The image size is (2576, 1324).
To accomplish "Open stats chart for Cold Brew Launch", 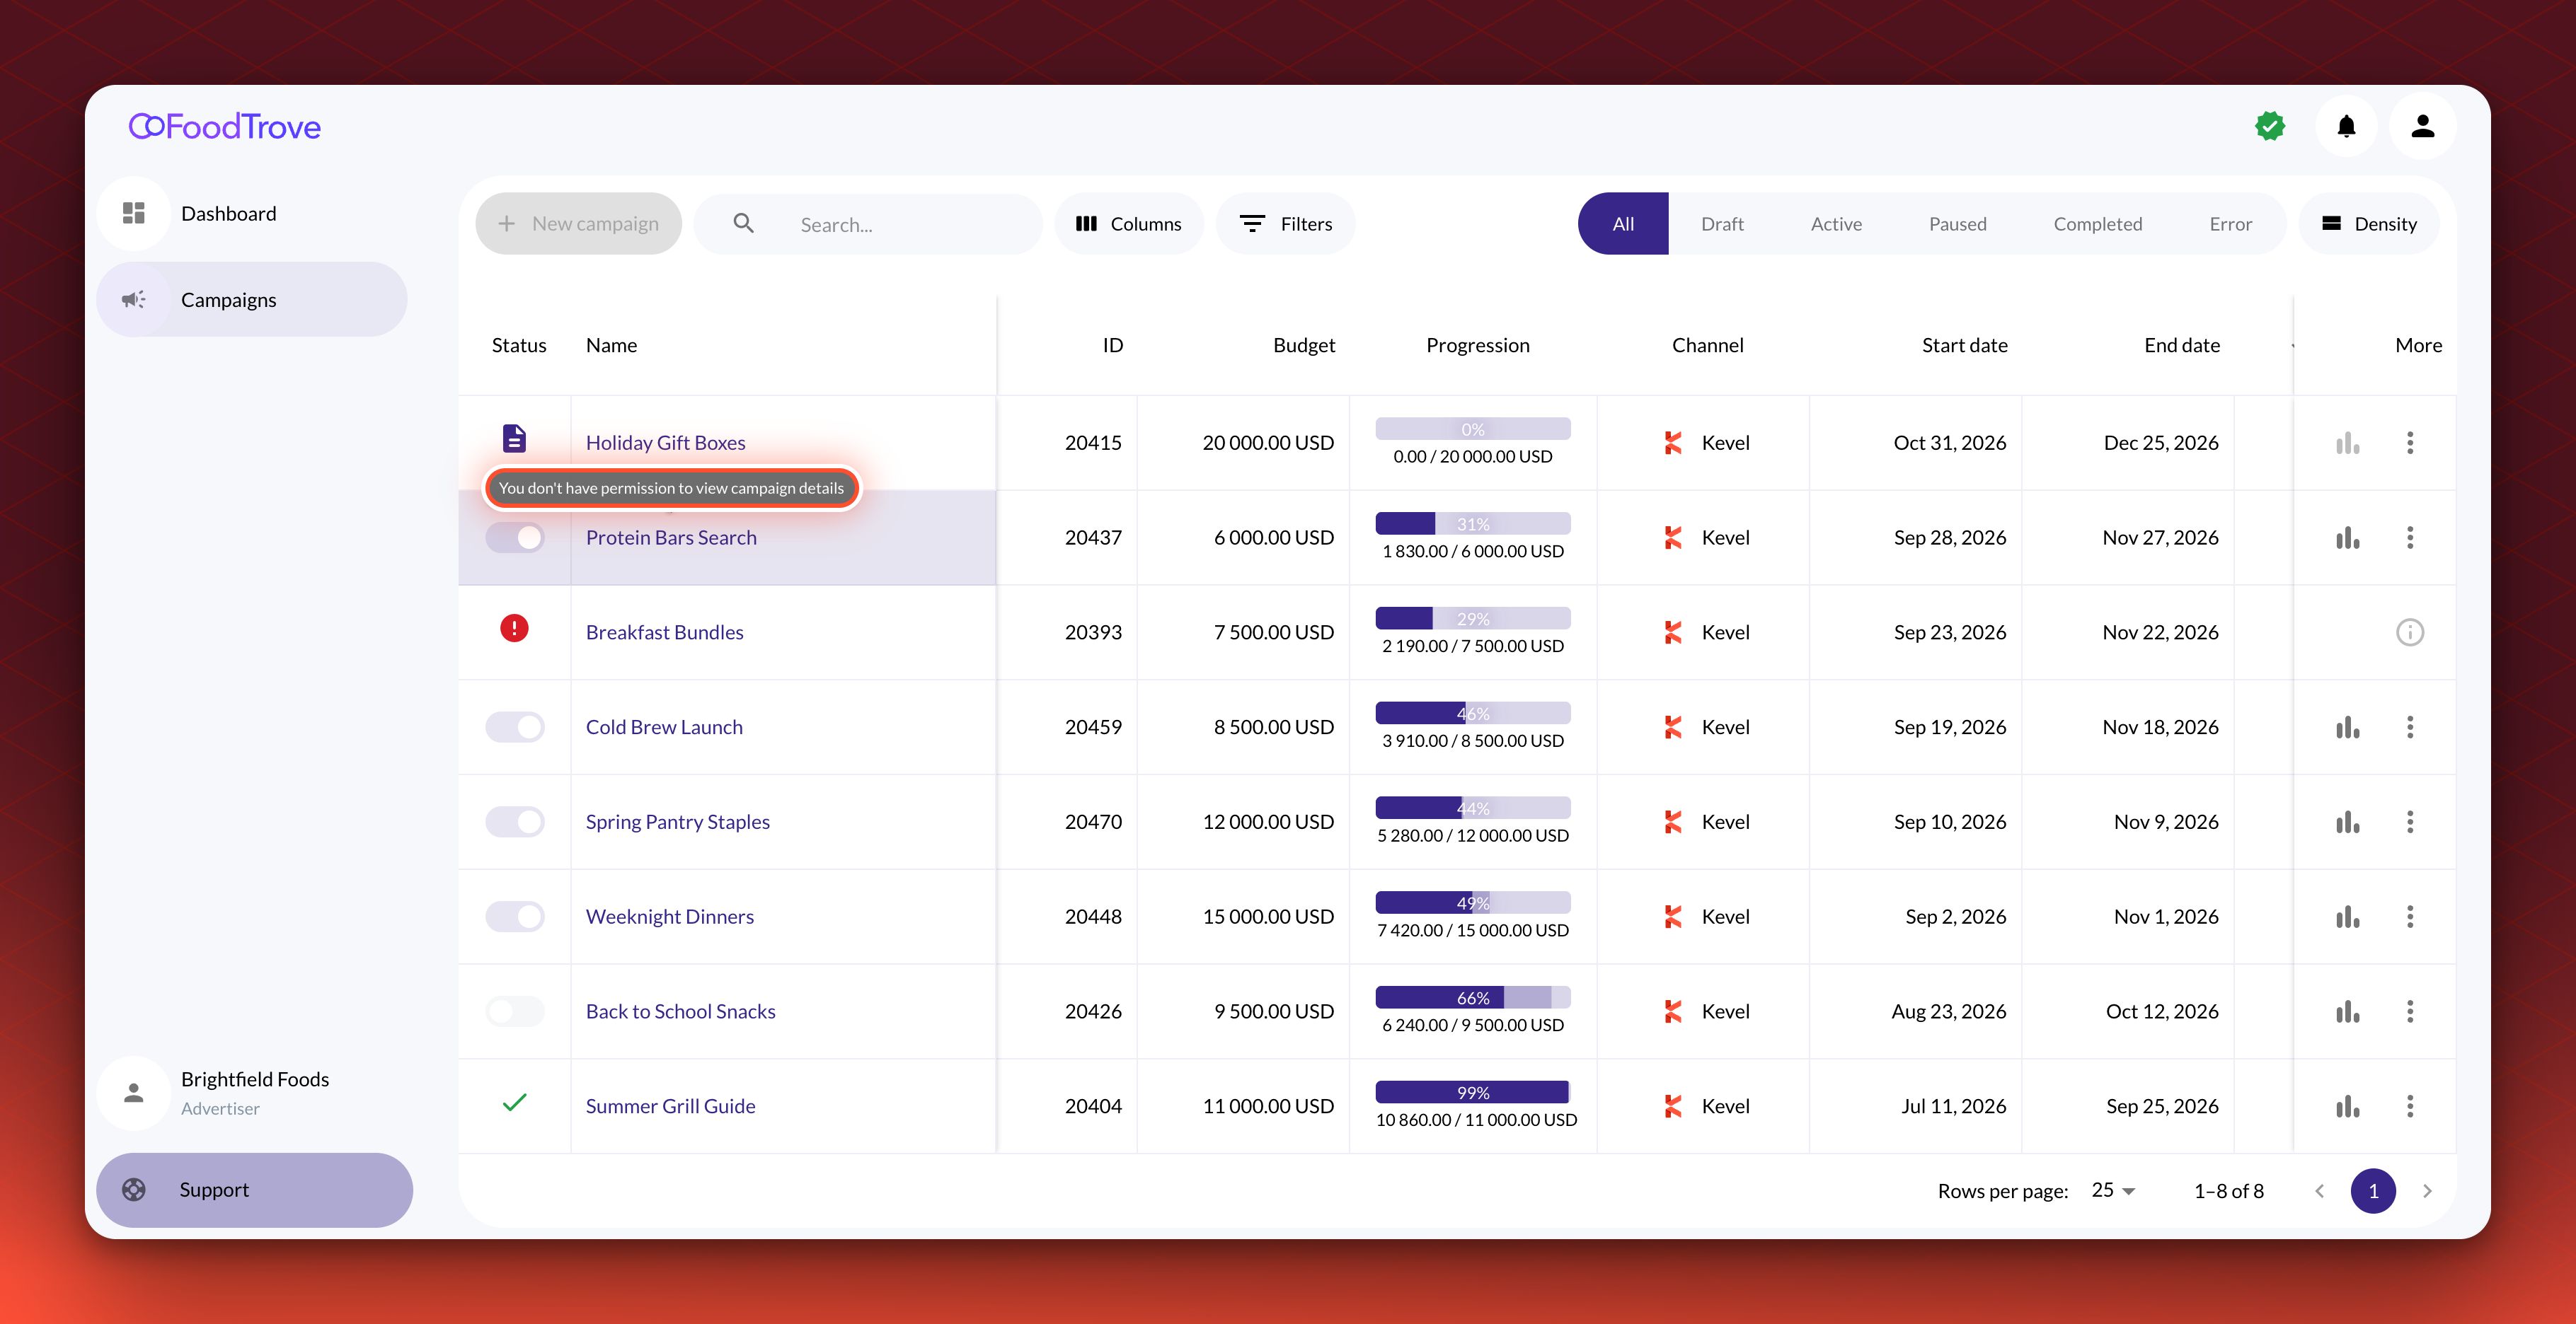I will click(2347, 728).
